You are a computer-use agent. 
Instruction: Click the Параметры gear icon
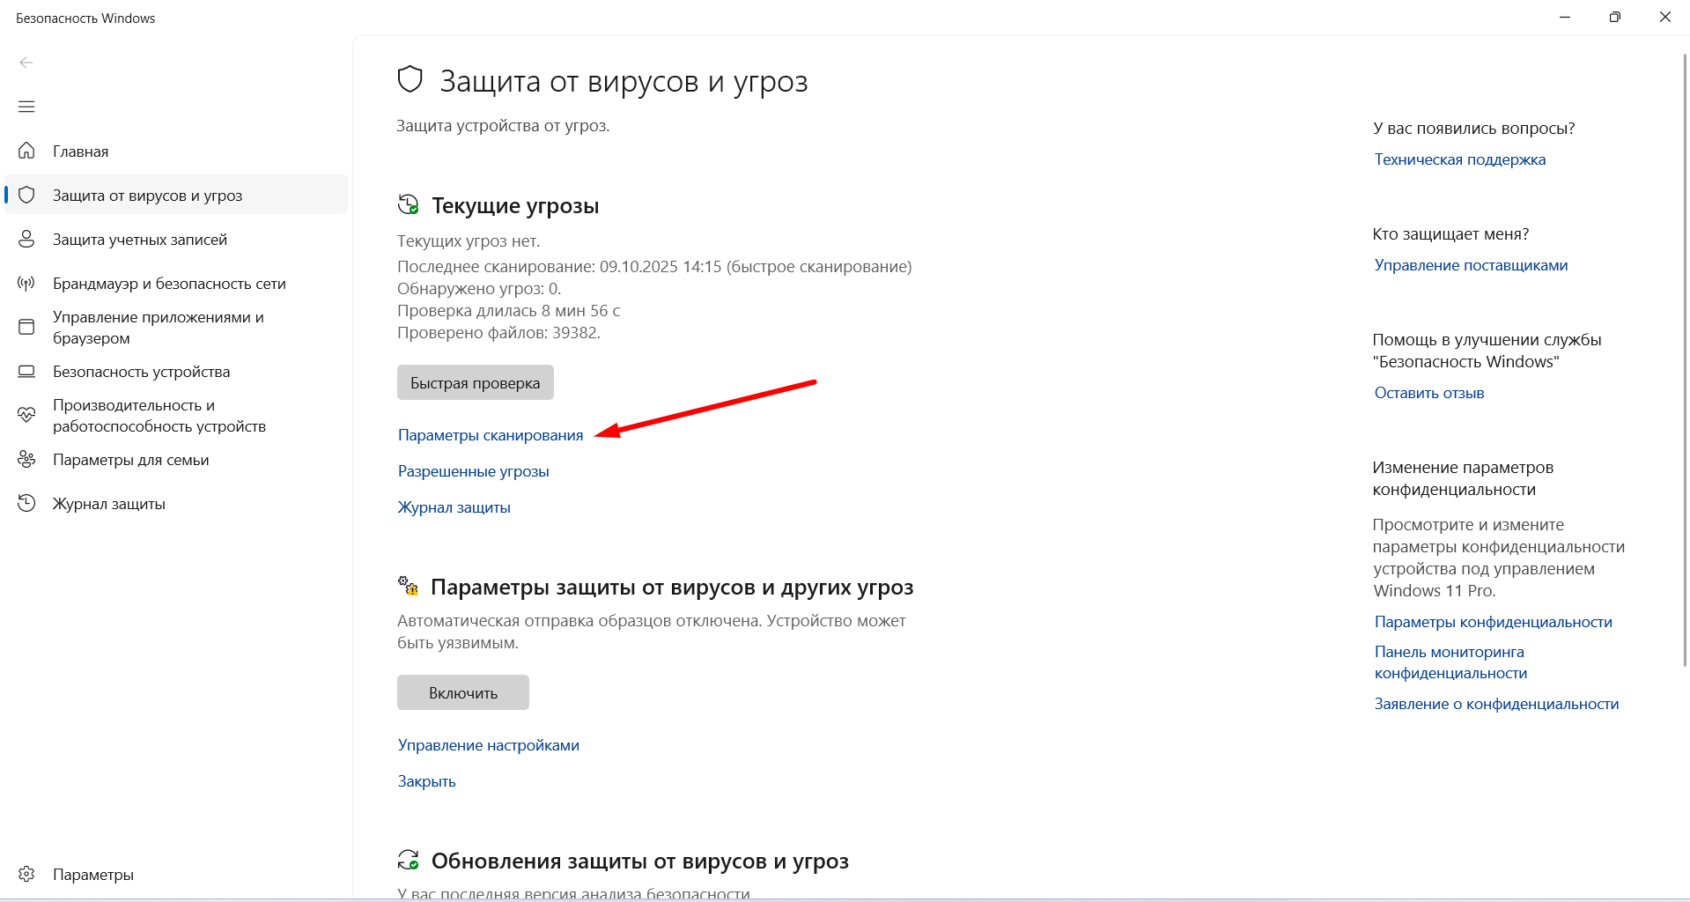[x=26, y=874]
